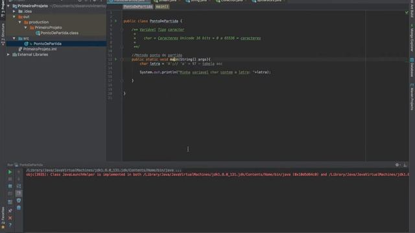Select the src folder row
The height and width of the screenshot is (233, 415).
click(56, 38)
